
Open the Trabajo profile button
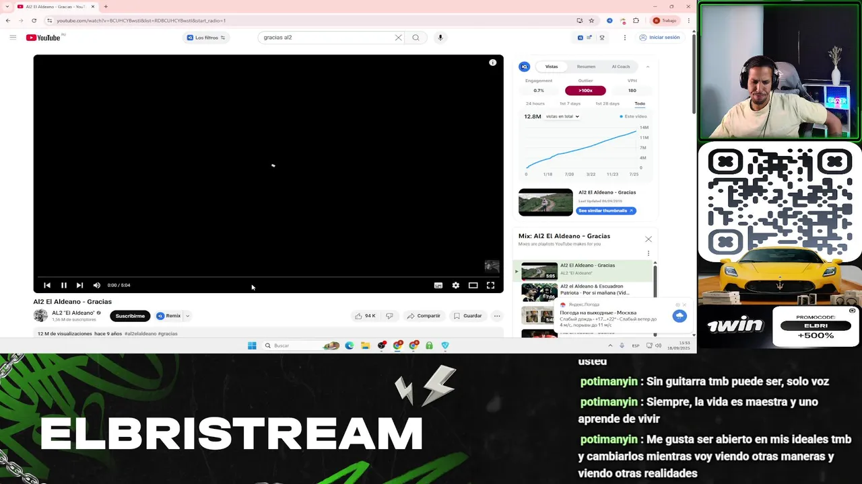coord(665,21)
